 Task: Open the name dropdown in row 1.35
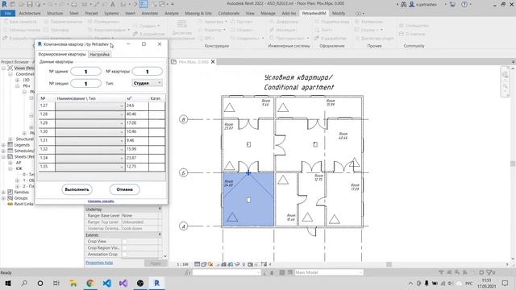(x=89, y=167)
